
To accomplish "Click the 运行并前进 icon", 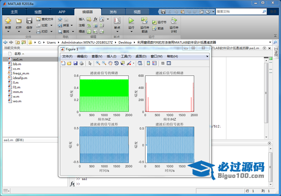I will pos(145,21).
